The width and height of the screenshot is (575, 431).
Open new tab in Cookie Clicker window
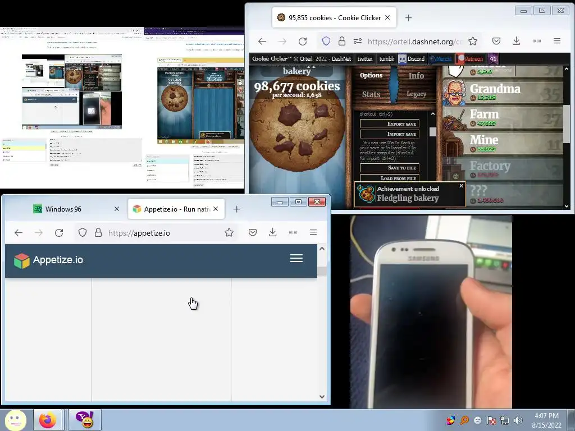pos(409,17)
